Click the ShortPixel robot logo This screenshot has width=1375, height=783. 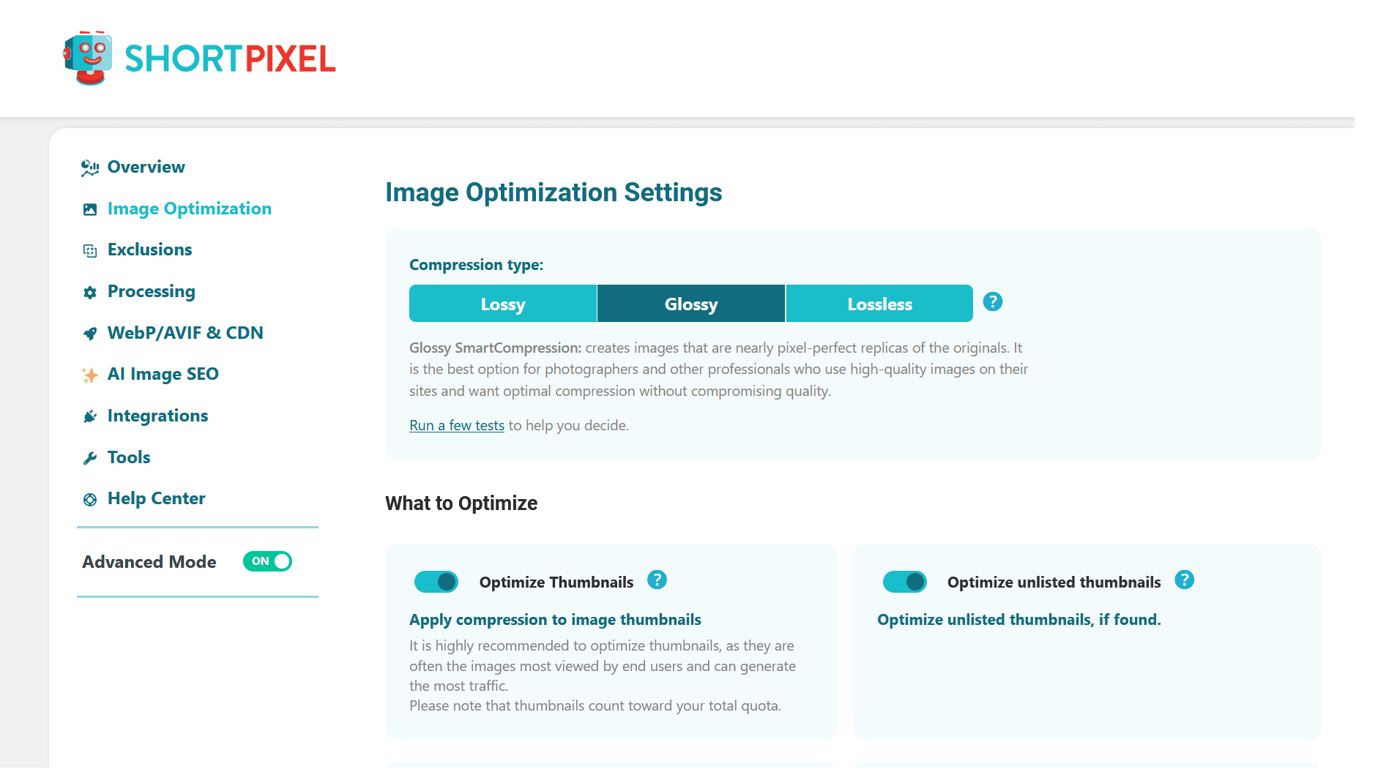point(89,58)
